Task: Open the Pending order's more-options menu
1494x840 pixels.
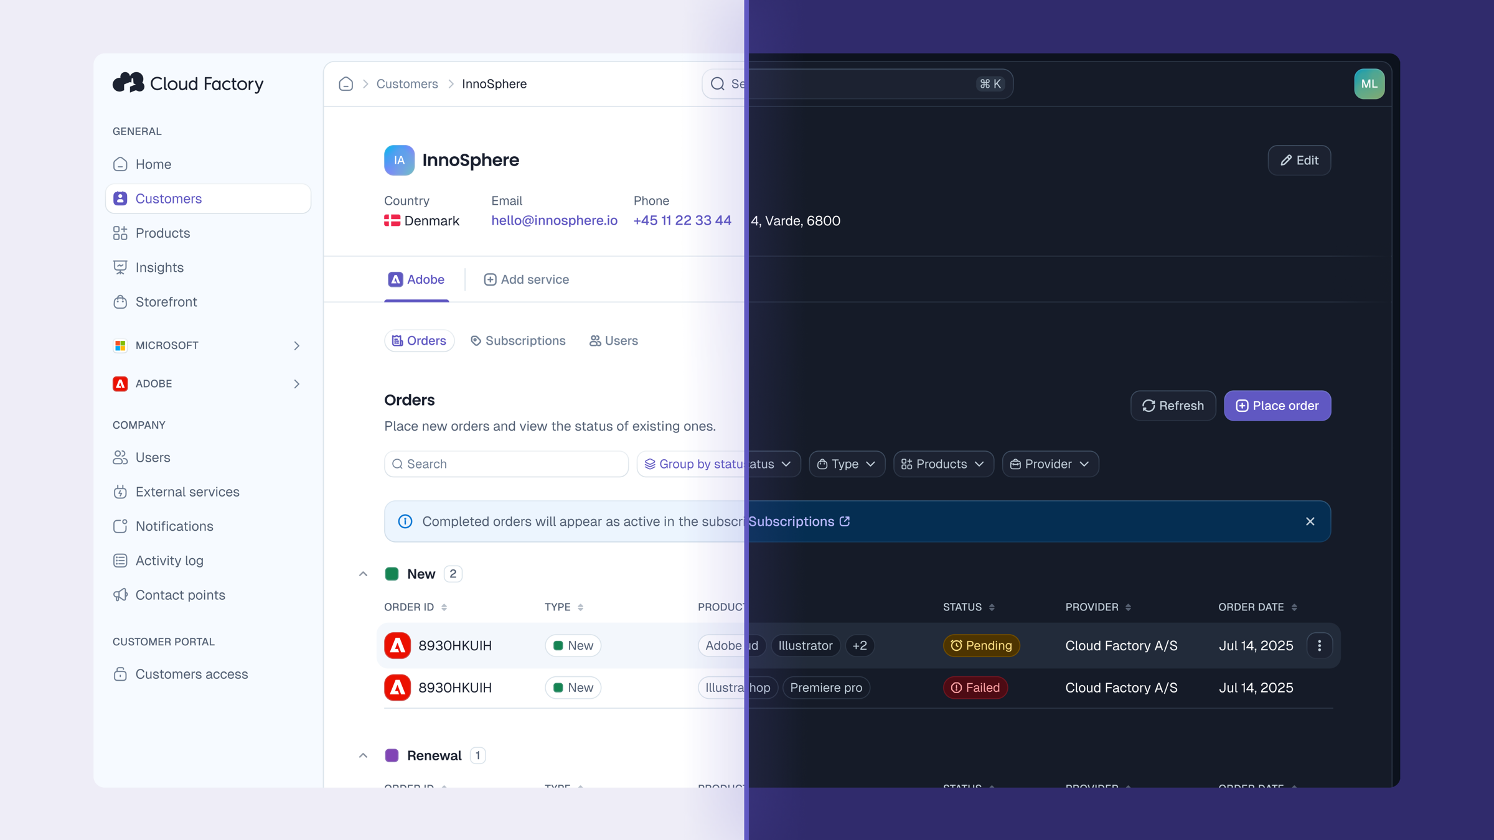Action: 1319,646
